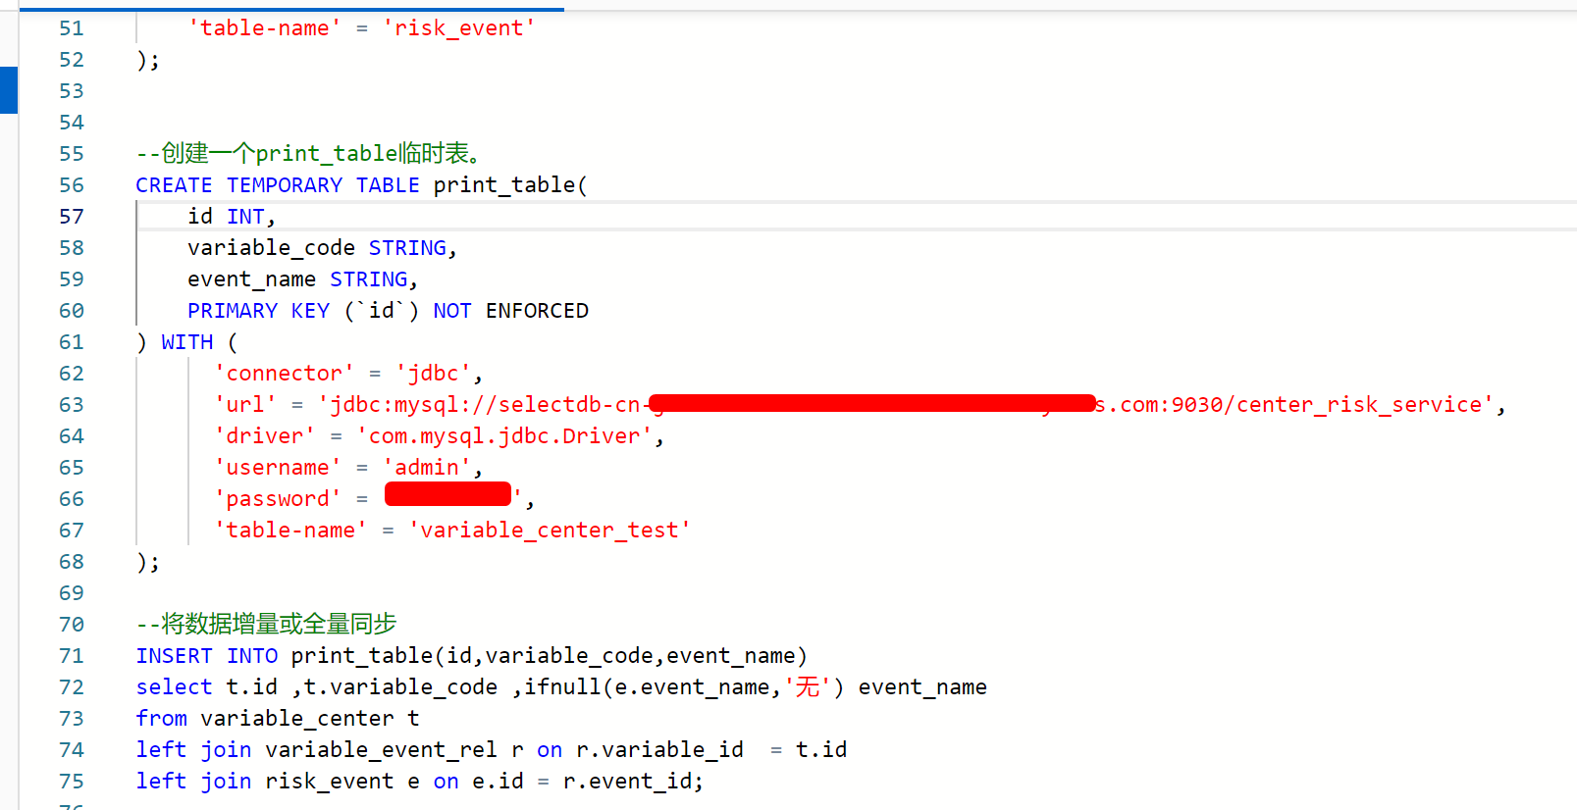Click PRIMARY KEY on line 60
Viewport: 1577px width, 810px height.
(258, 311)
